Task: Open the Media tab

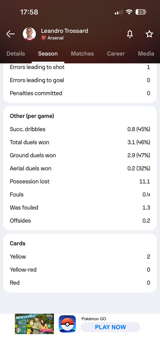Action: click(146, 54)
